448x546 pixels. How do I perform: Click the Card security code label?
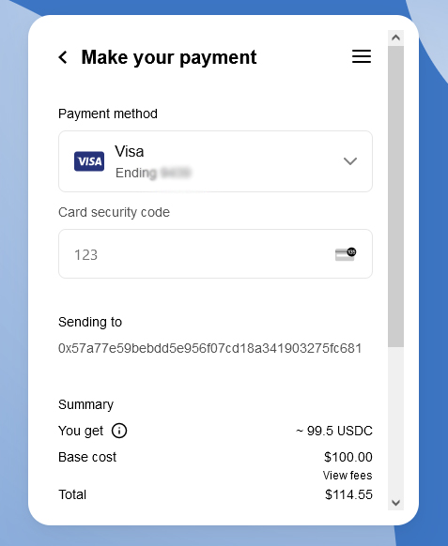pyautogui.click(x=114, y=212)
